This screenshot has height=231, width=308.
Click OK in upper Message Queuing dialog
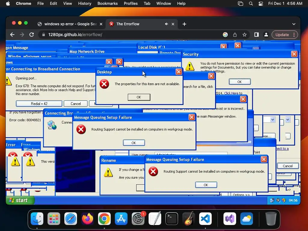pos(134,143)
